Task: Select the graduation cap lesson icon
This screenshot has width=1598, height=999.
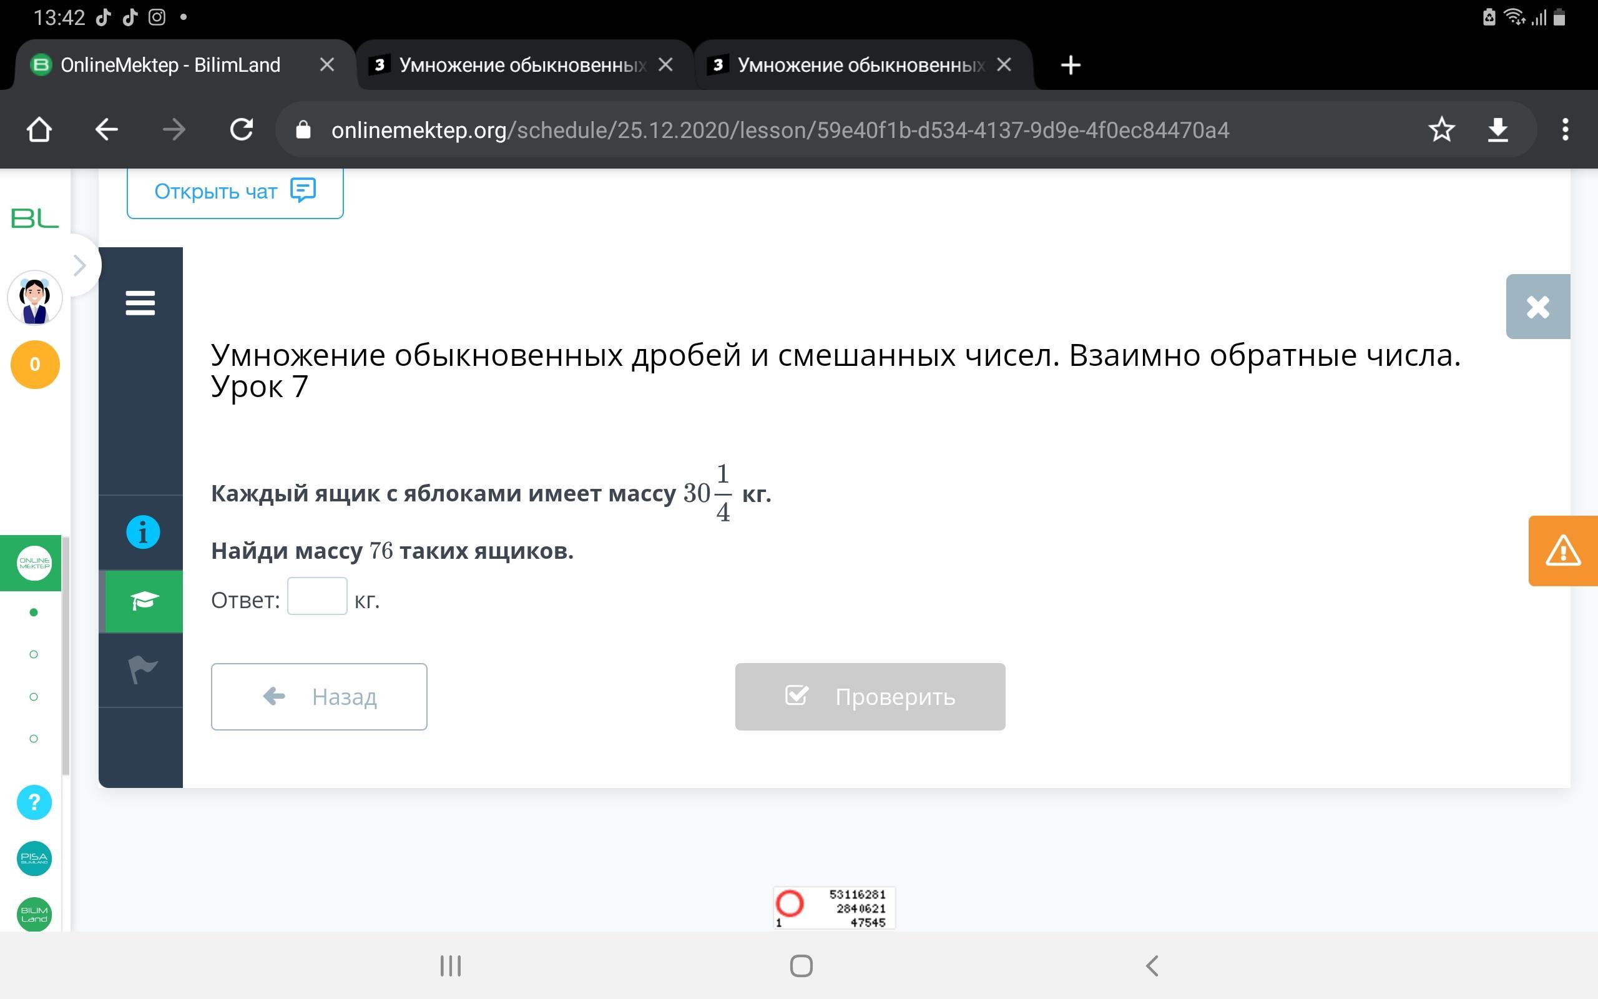Action: [x=144, y=601]
